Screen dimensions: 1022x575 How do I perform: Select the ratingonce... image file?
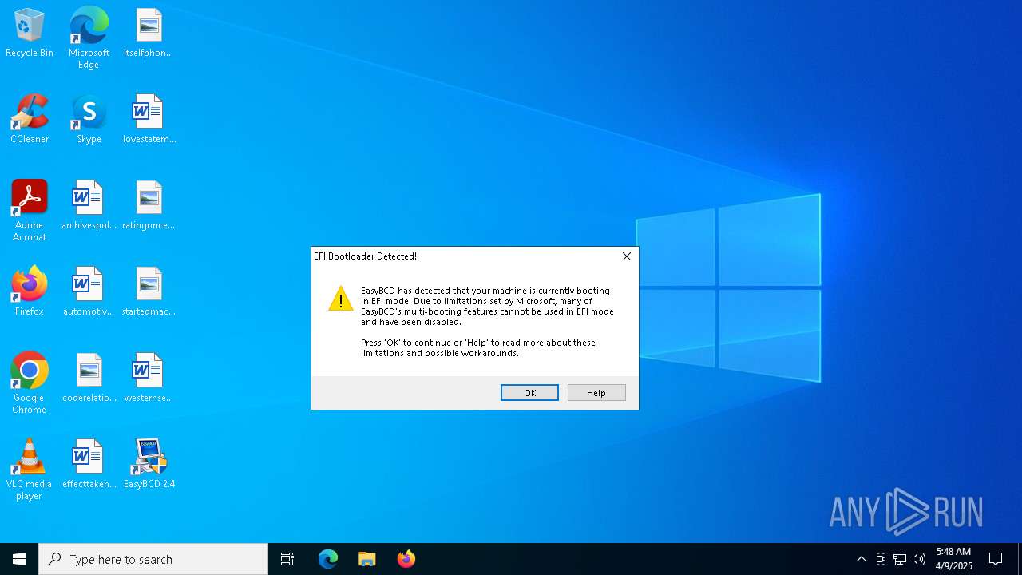(149, 205)
